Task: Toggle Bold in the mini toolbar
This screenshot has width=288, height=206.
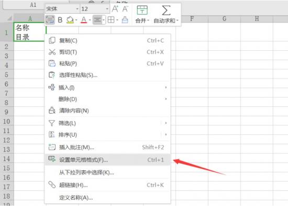Action: pyautogui.click(x=60, y=20)
